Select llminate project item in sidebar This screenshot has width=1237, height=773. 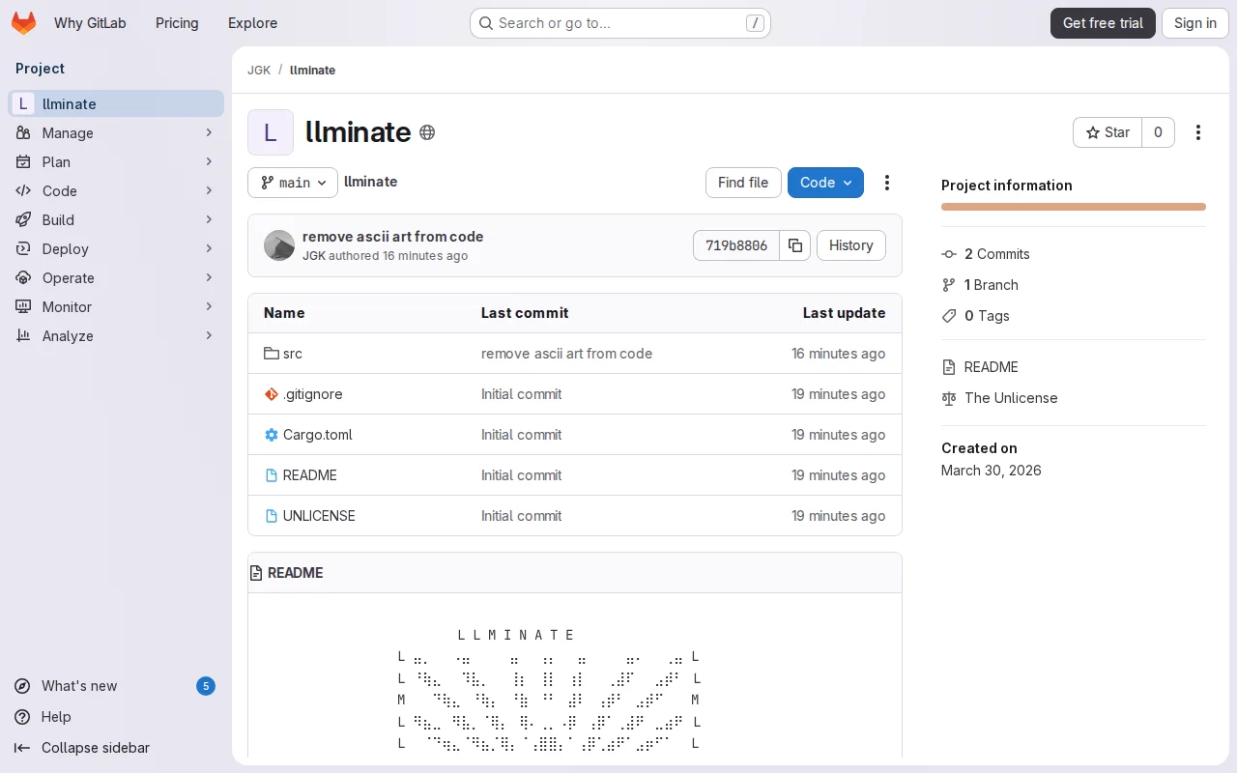[x=116, y=103]
